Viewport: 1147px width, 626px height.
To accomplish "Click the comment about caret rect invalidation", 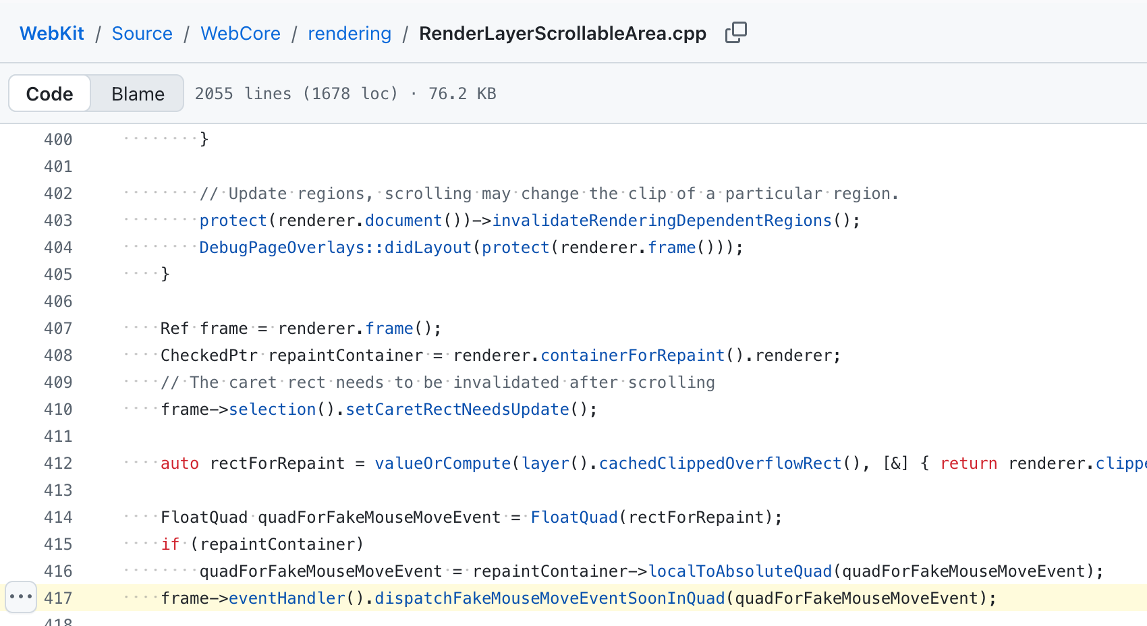I will click(x=438, y=382).
